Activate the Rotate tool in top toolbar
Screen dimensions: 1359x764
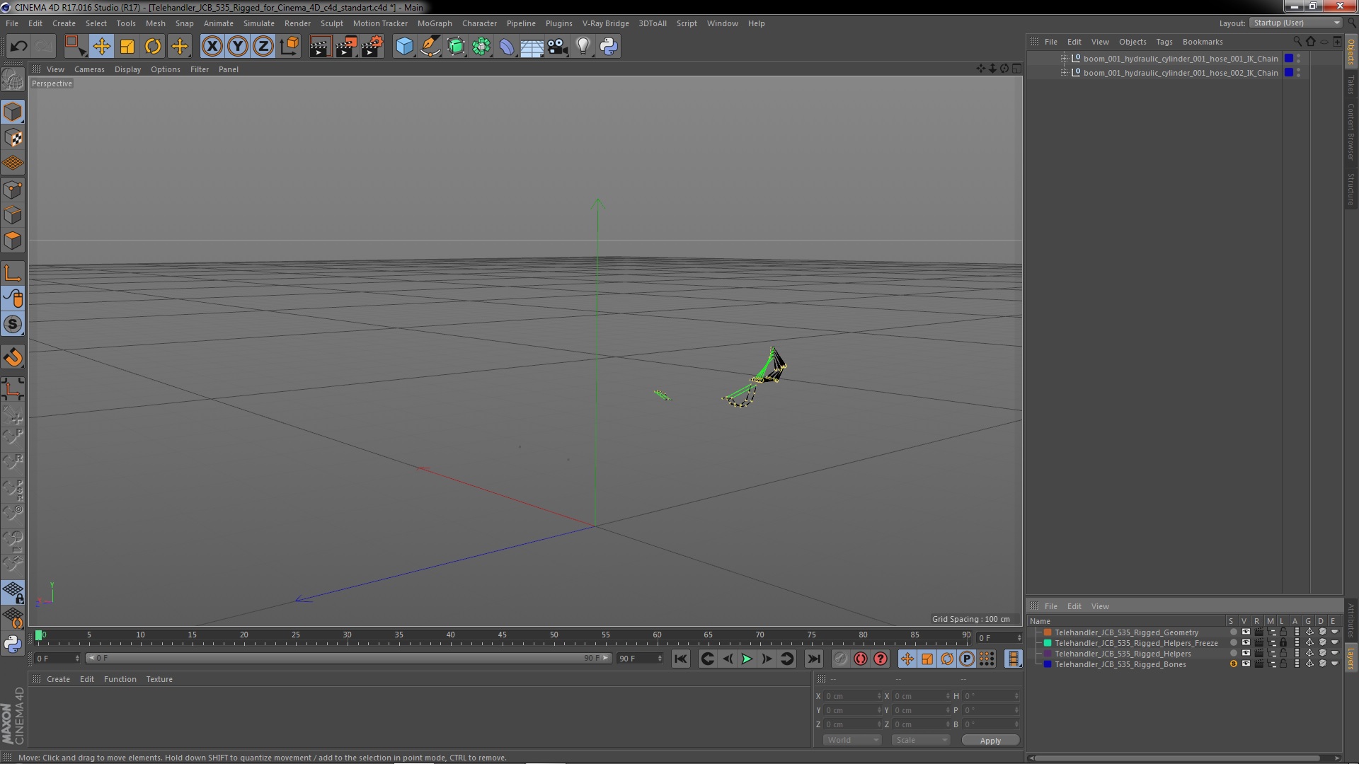pos(153,47)
